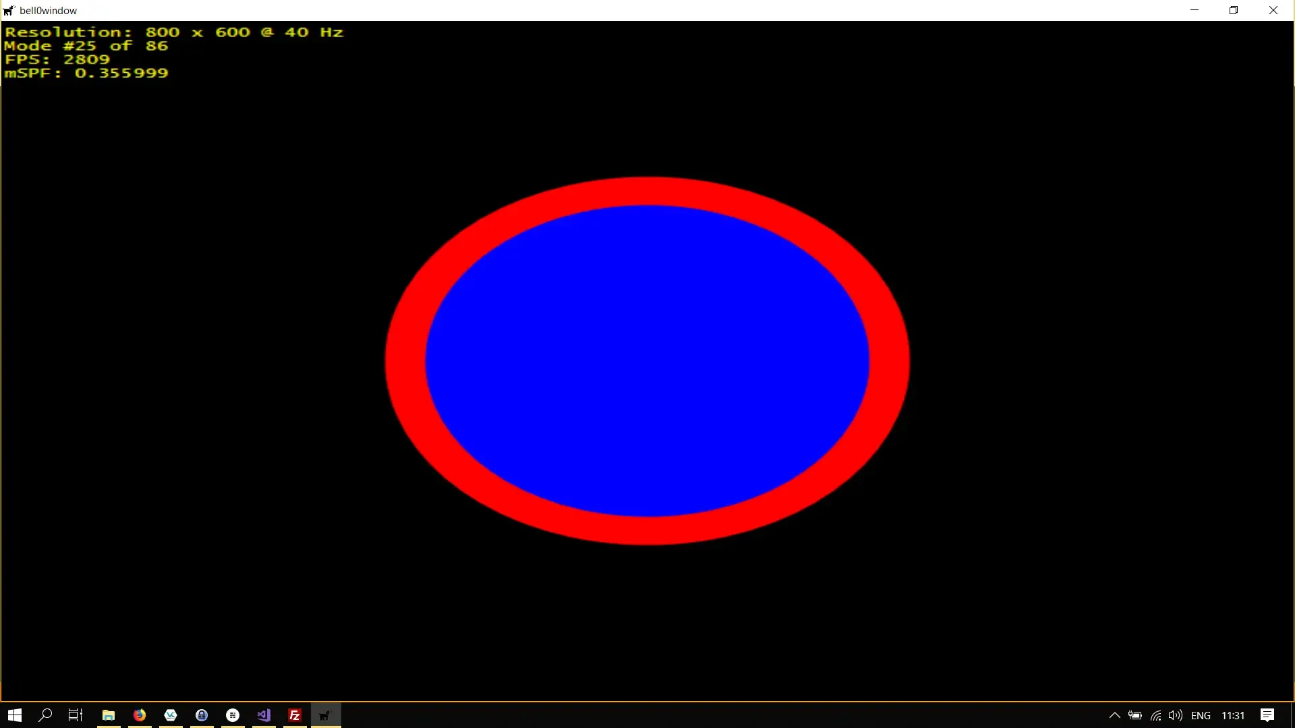Viewport: 1295px width, 728px height.
Task: Open Wi-Fi network flyout
Action: point(1155,715)
